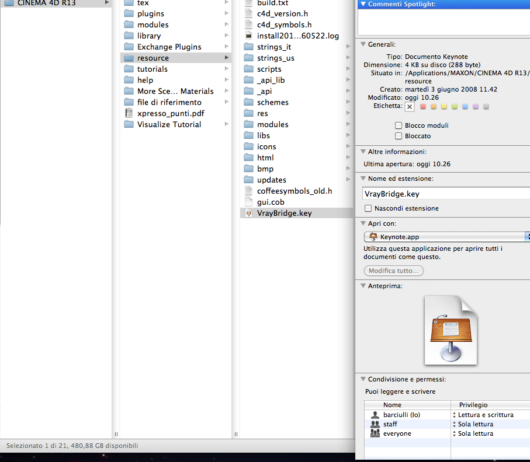
Task: Select the orange label color
Action: (434, 107)
